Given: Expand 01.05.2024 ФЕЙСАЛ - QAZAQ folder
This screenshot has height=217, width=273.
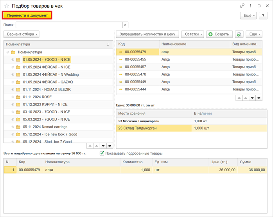Looking at the screenshot, I should [13, 82].
